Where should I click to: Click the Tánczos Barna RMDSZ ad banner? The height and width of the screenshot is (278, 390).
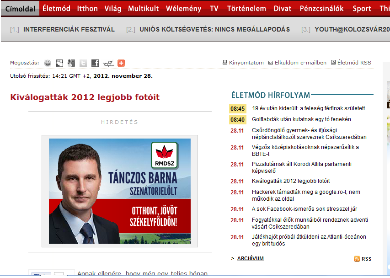point(120,191)
